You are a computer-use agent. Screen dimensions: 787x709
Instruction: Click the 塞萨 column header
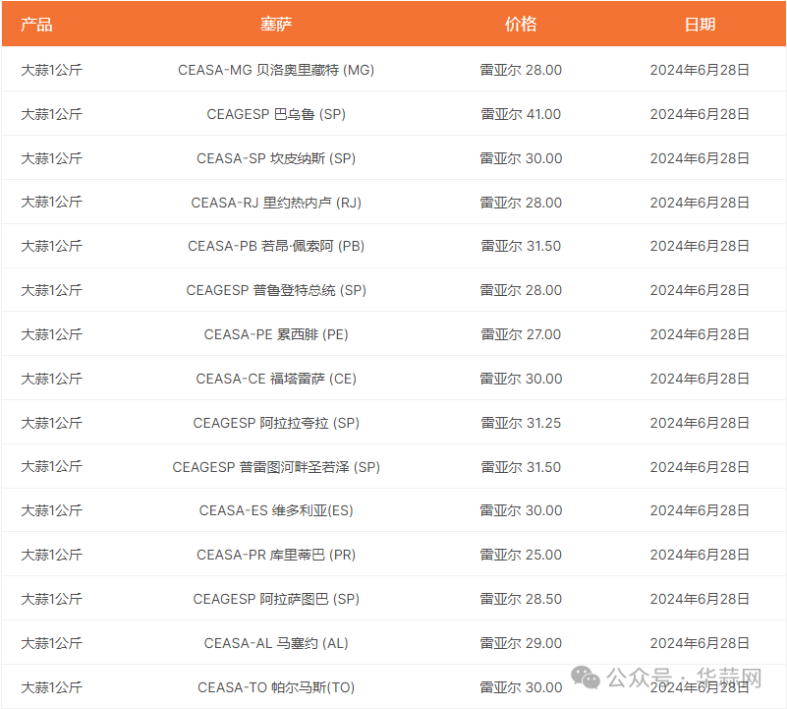276,25
